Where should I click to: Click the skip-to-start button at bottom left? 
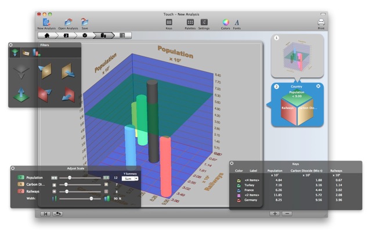45,214
